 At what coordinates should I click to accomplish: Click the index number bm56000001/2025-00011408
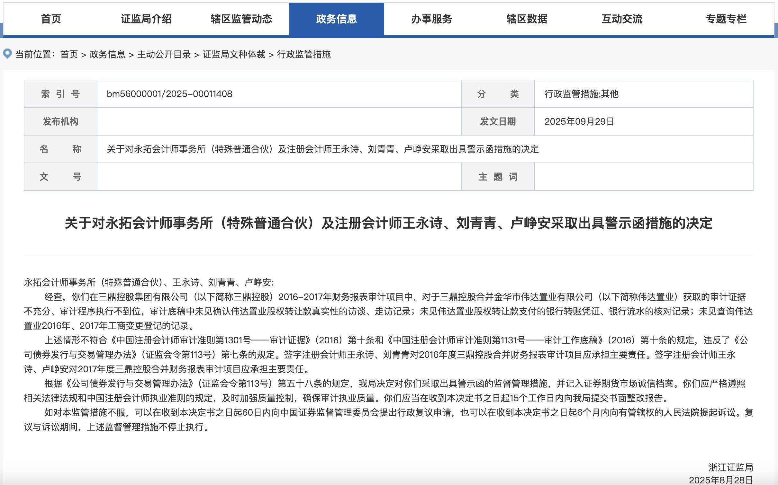[169, 94]
